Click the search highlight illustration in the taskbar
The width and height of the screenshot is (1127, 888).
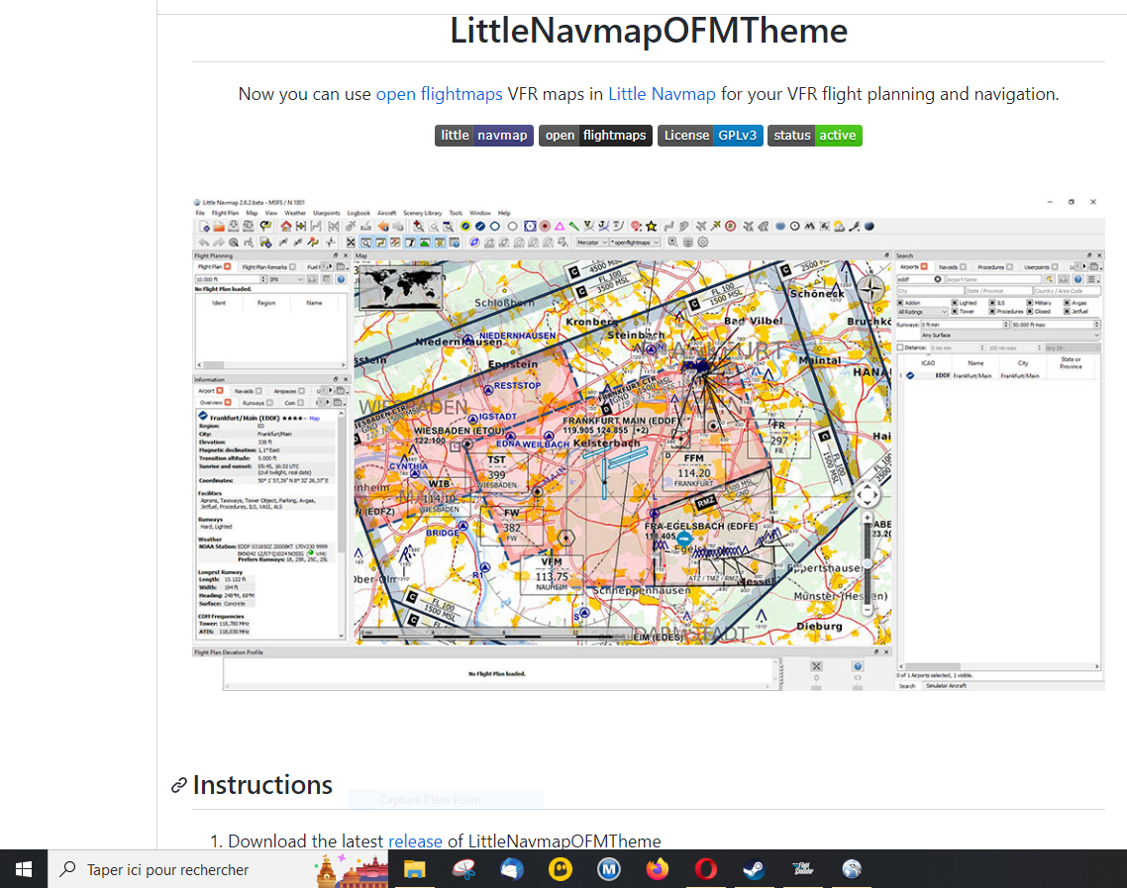352,870
